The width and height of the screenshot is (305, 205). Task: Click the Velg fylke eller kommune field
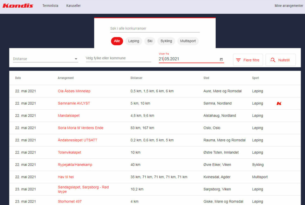click(118, 58)
